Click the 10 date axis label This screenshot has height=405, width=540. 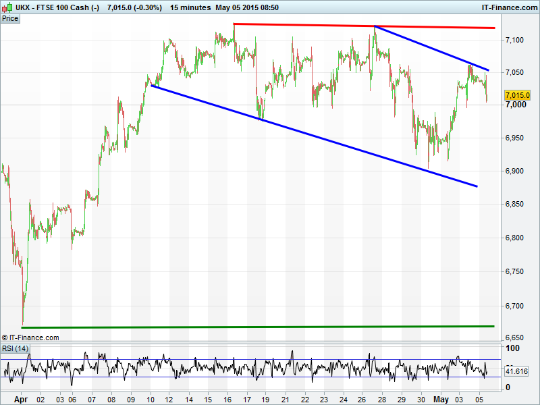tap(151, 400)
